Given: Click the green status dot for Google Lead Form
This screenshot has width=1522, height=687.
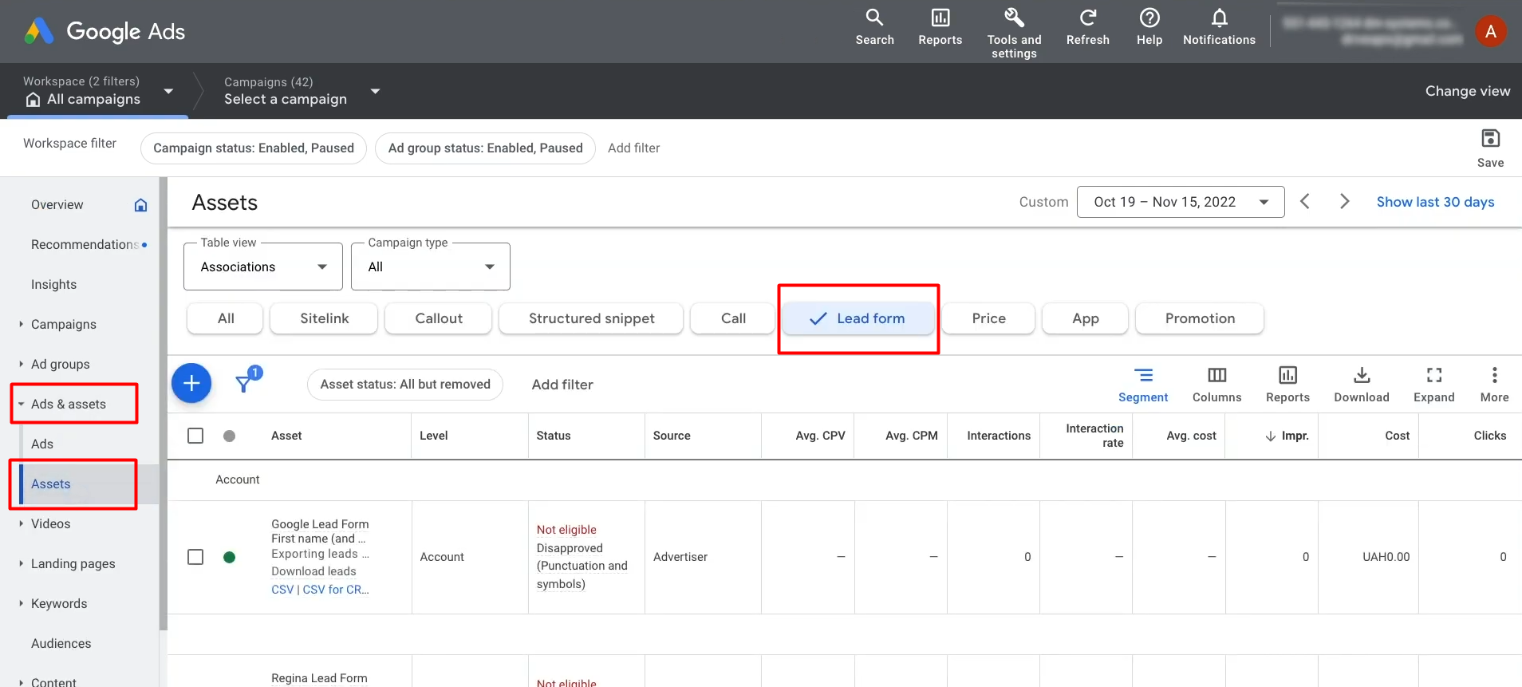Looking at the screenshot, I should [x=229, y=557].
